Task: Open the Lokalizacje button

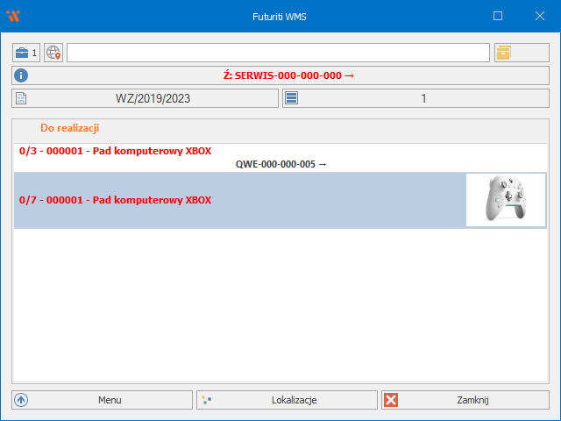Action: 287,400
